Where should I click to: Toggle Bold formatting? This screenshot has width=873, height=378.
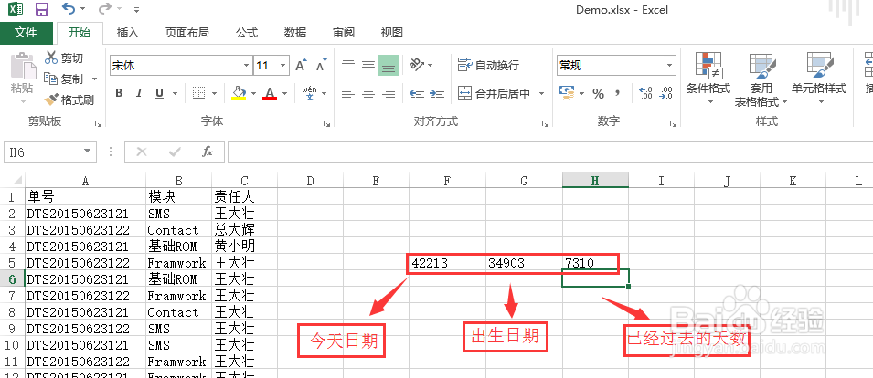tap(119, 93)
